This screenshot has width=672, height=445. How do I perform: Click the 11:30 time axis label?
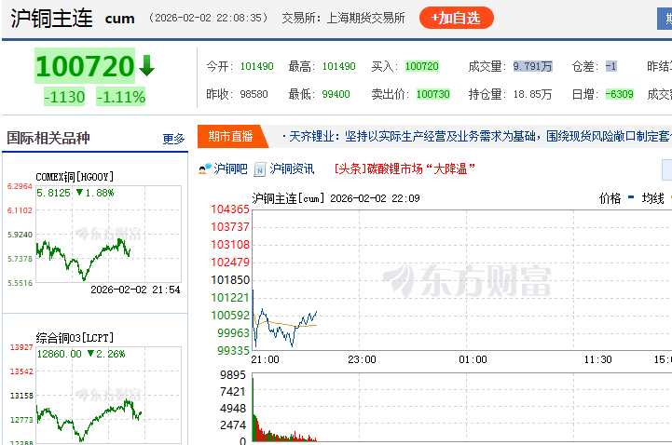click(x=597, y=359)
